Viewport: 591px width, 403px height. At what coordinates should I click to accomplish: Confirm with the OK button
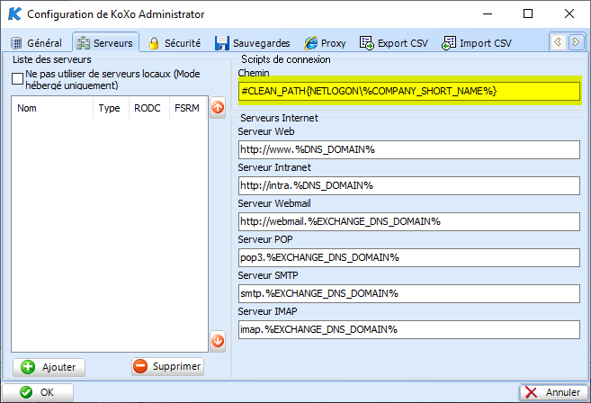[x=38, y=392]
